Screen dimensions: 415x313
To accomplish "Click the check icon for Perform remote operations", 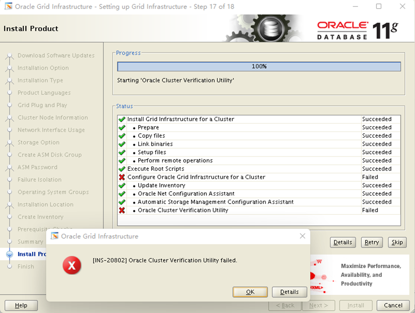I will 122,161.
